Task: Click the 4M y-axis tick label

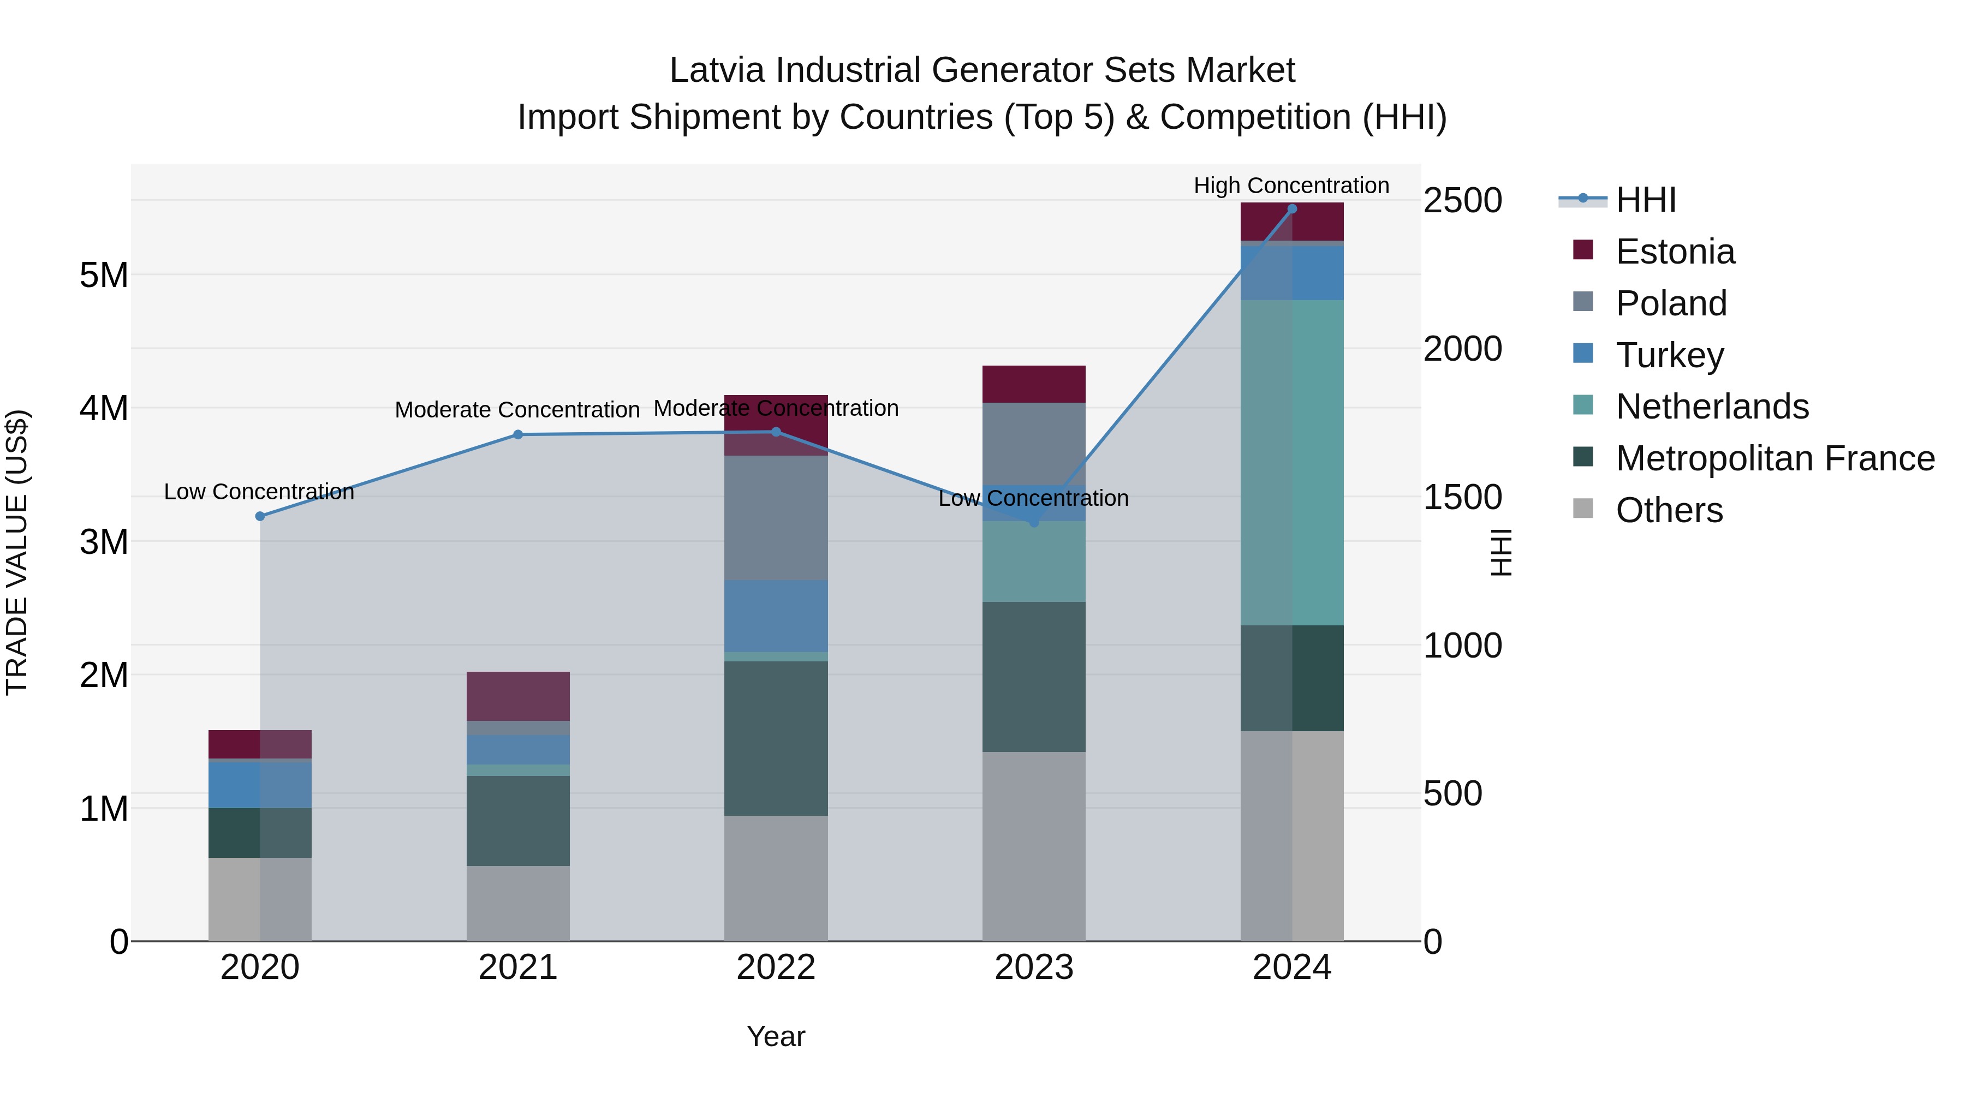Action: [x=104, y=408]
